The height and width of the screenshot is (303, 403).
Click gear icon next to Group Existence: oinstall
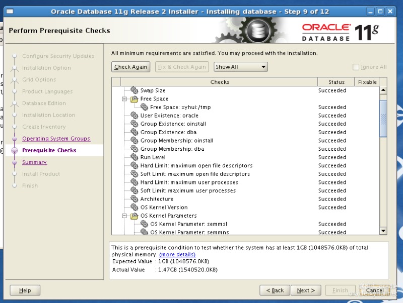click(x=134, y=124)
